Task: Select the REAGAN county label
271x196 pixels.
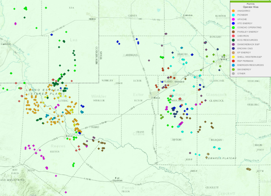Action: click(216, 140)
